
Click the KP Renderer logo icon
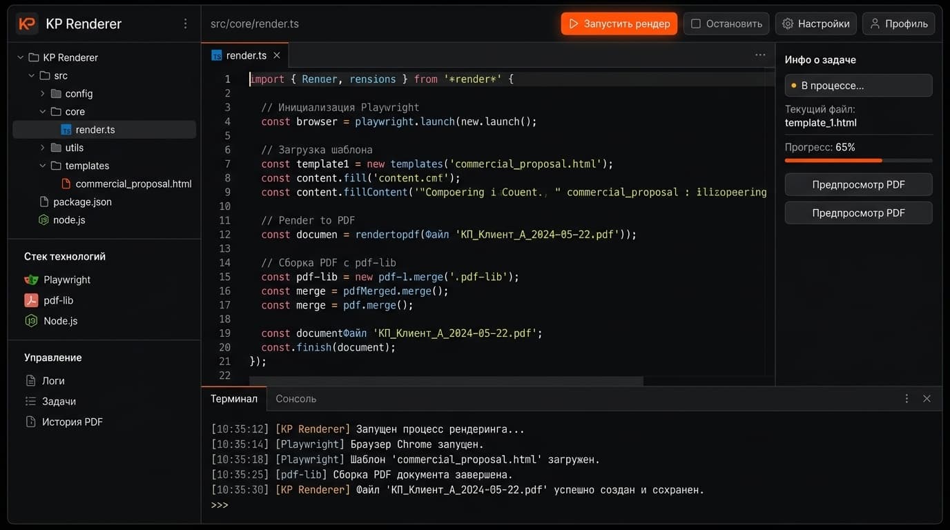(26, 23)
